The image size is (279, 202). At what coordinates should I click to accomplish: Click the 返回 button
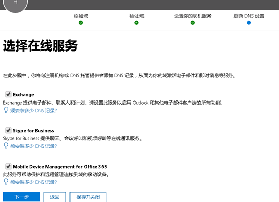coord(55,197)
